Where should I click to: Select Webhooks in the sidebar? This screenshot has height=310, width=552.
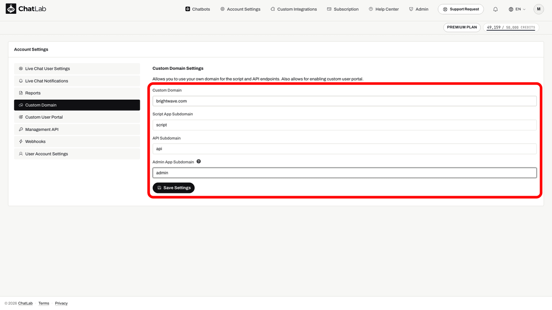[x=77, y=141]
